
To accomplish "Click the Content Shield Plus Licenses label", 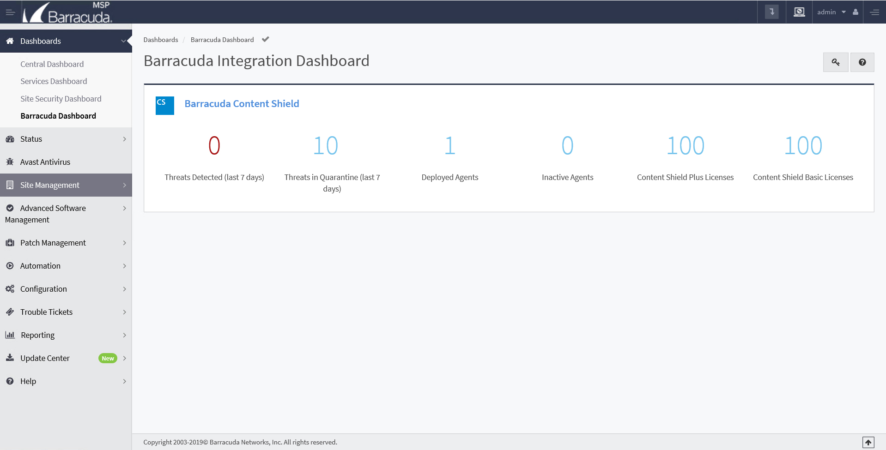I will click(x=686, y=177).
